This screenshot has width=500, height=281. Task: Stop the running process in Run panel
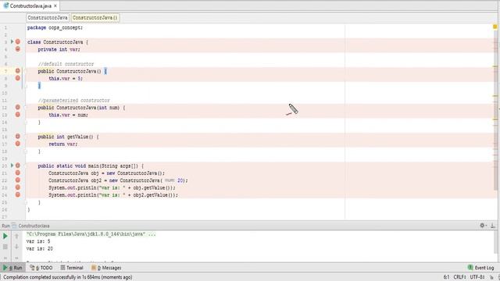click(5, 247)
